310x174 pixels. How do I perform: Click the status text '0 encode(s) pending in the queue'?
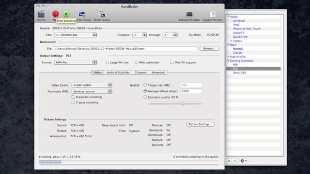click(196, 157)
